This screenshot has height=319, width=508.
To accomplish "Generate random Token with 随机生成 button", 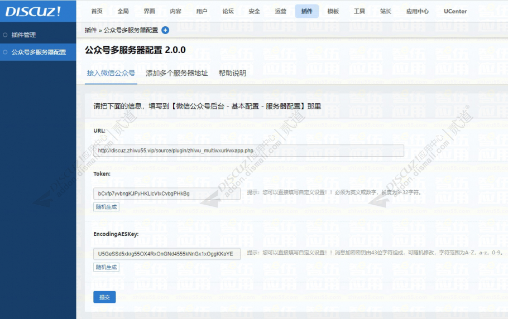I will (106, 207).
